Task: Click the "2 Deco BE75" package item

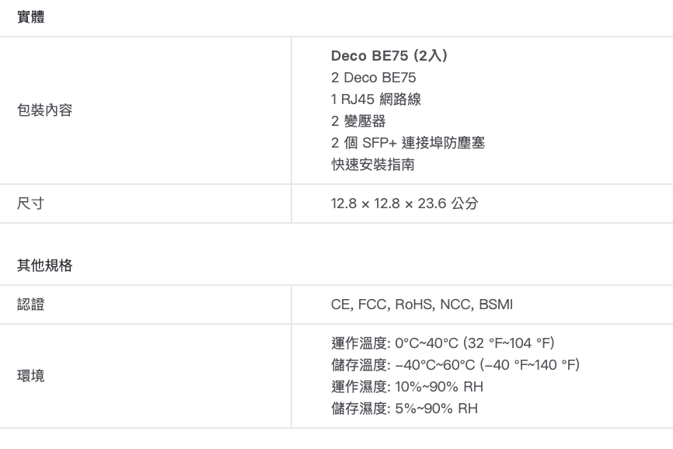Action: 373,78
